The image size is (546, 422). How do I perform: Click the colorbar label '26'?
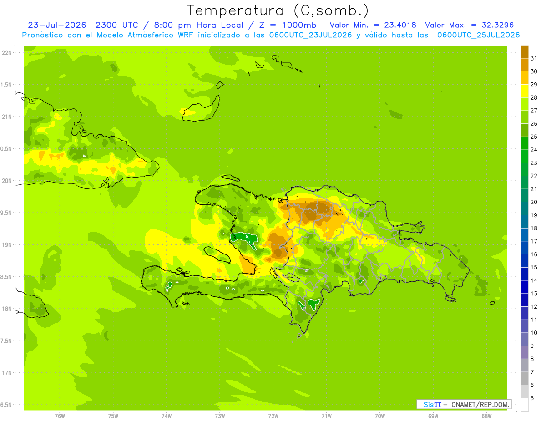tap(534, 123)
